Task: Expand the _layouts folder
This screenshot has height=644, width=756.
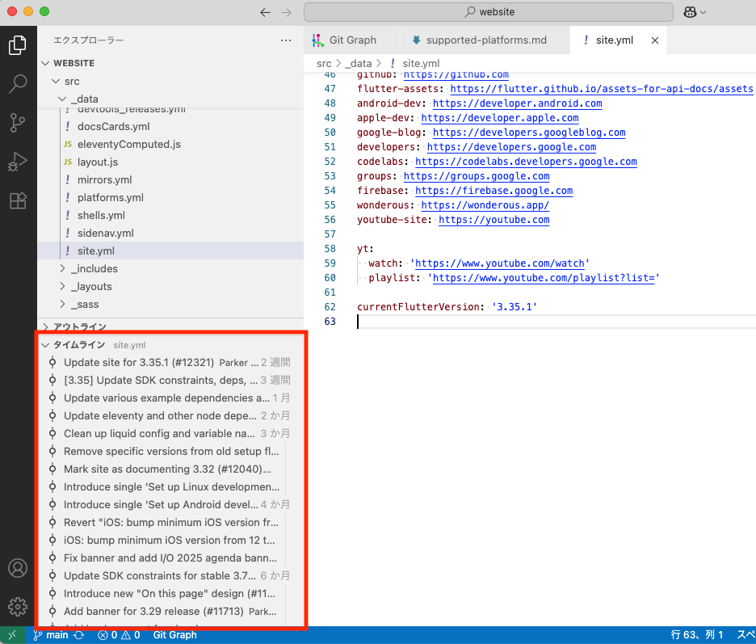Action: tap(62, 287)
